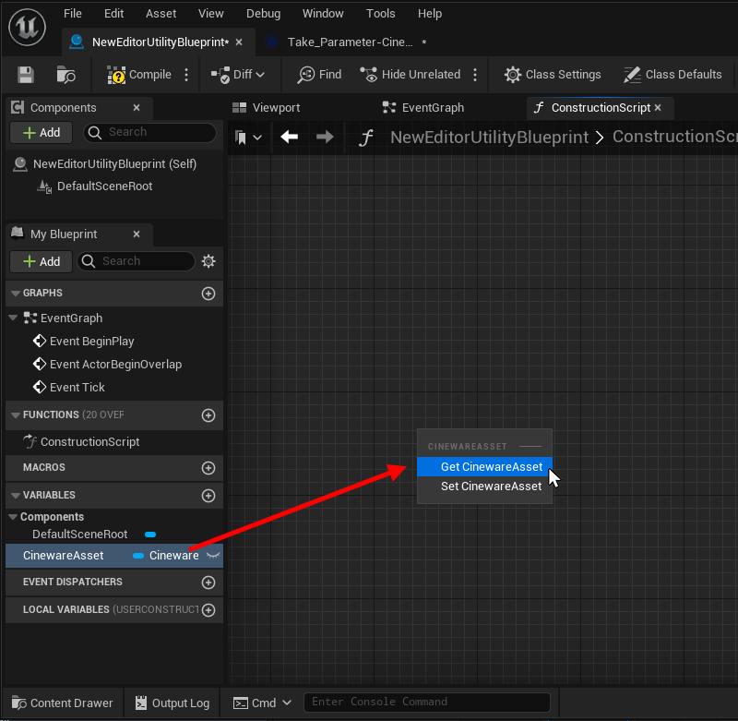Viewport: 738px width, 721px height.
Task: Click the CinewareAsset variable type color pill
Action: pos(138,556)
